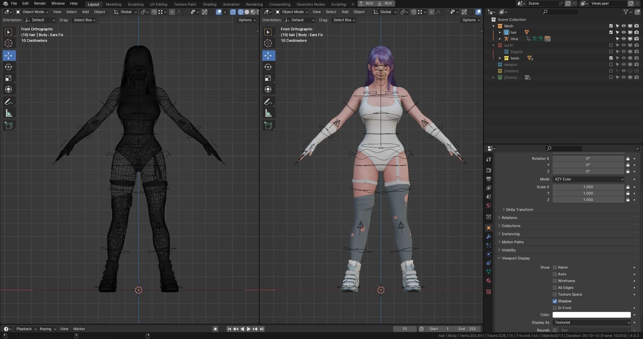Expand the Instancing panel
The width and height of the screenshot is (643, 339).
(x=510, y=234)
